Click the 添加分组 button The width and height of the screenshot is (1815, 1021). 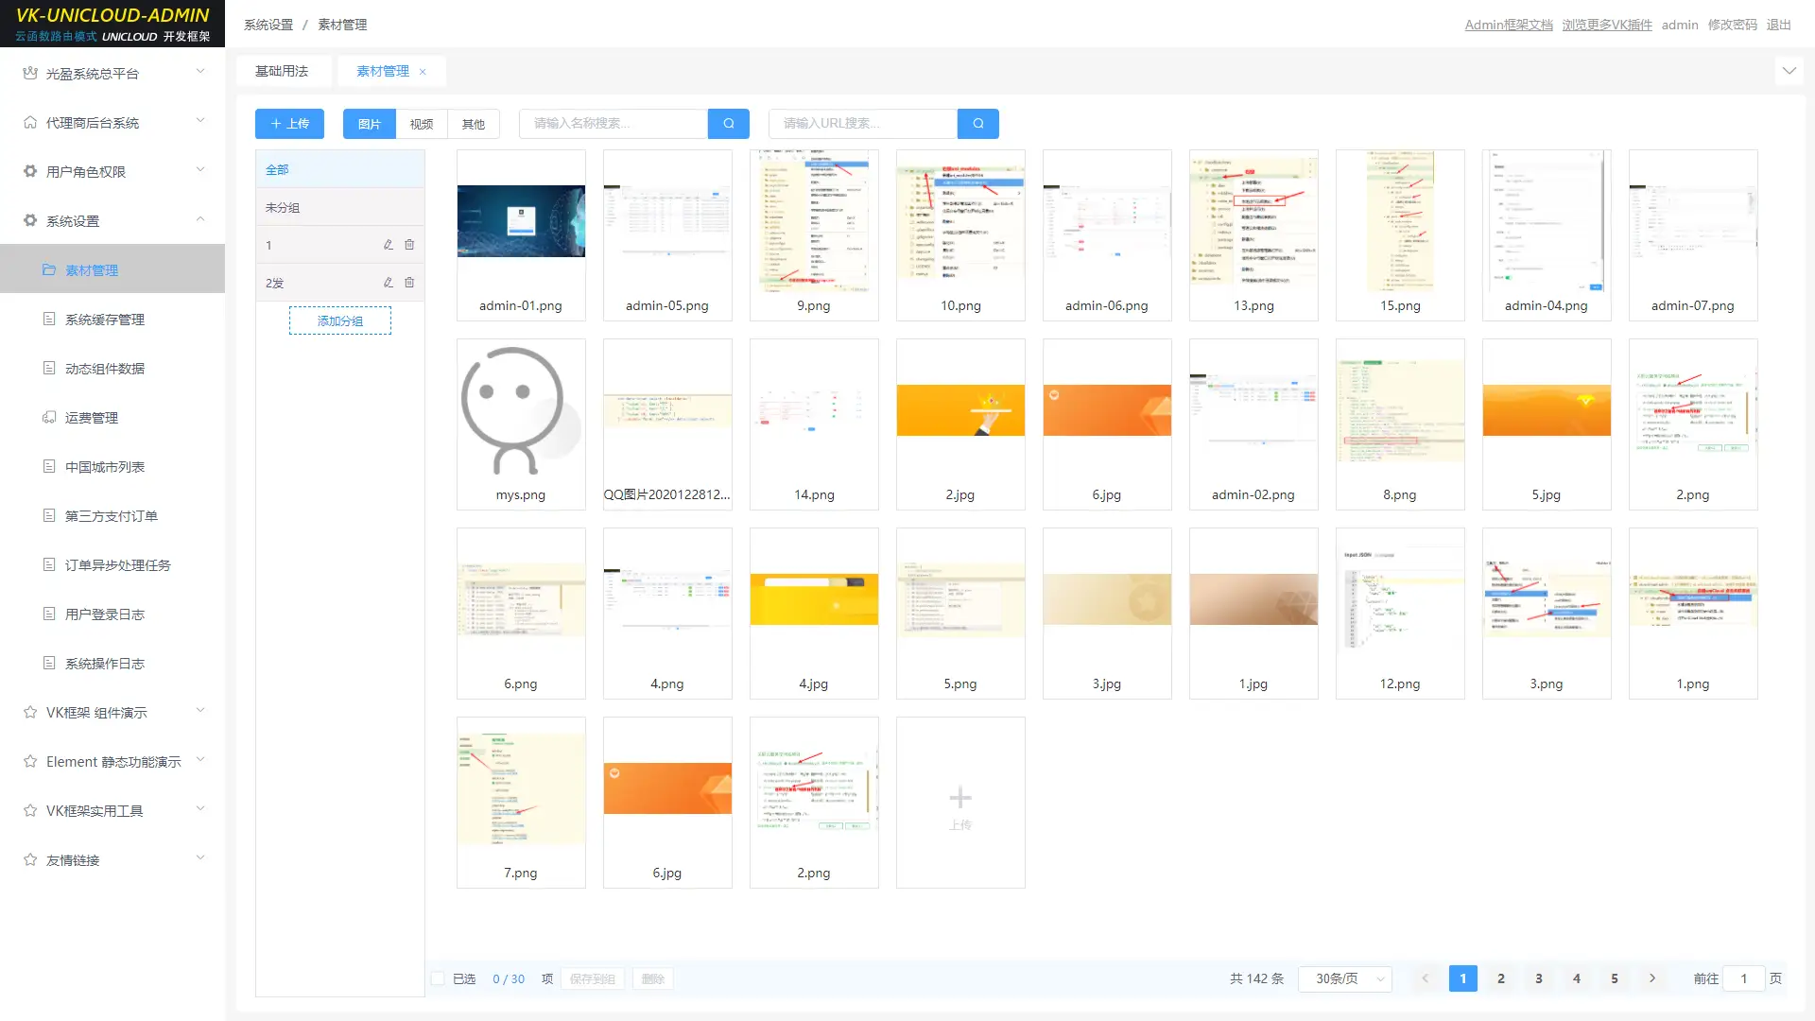pos(339,321)
